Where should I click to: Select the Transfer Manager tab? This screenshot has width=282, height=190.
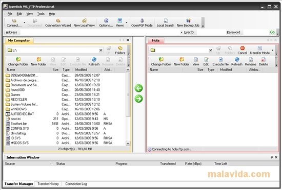(18, 184)
